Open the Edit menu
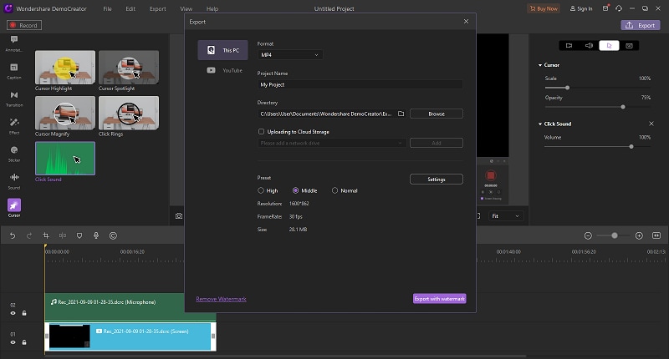The width and height of the screenshot is (669, 359). [x=130, y=8]
